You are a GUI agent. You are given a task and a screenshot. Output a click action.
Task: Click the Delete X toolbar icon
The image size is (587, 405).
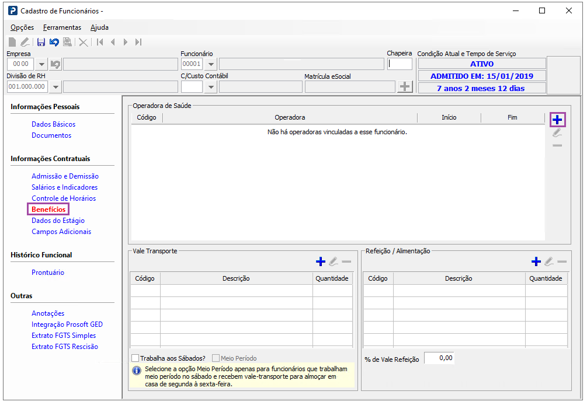(x=84, y=42)
